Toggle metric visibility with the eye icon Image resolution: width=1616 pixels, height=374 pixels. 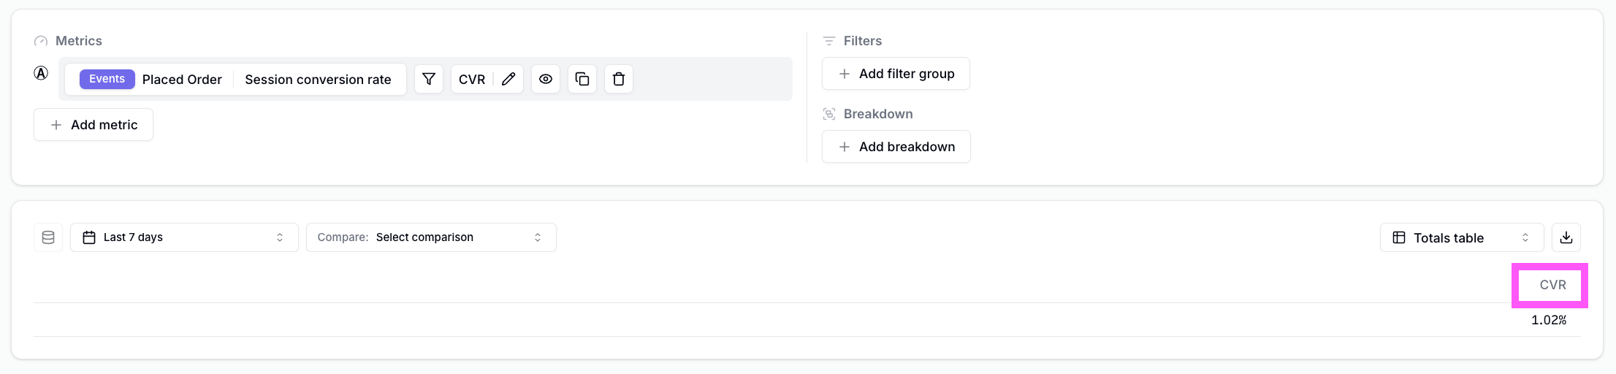click(546, 79)
